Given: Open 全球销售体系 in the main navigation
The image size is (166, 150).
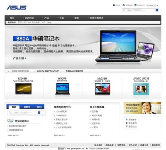Looking at the screenshot, I should tap(96, 18).
